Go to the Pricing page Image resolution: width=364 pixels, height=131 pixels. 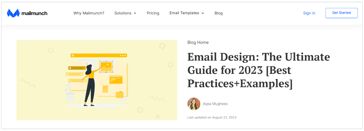tap(153, 13)
